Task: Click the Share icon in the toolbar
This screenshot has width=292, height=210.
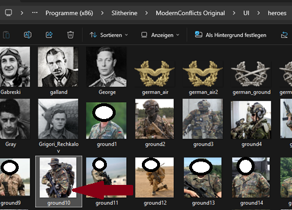Action: tap(49, 35)
